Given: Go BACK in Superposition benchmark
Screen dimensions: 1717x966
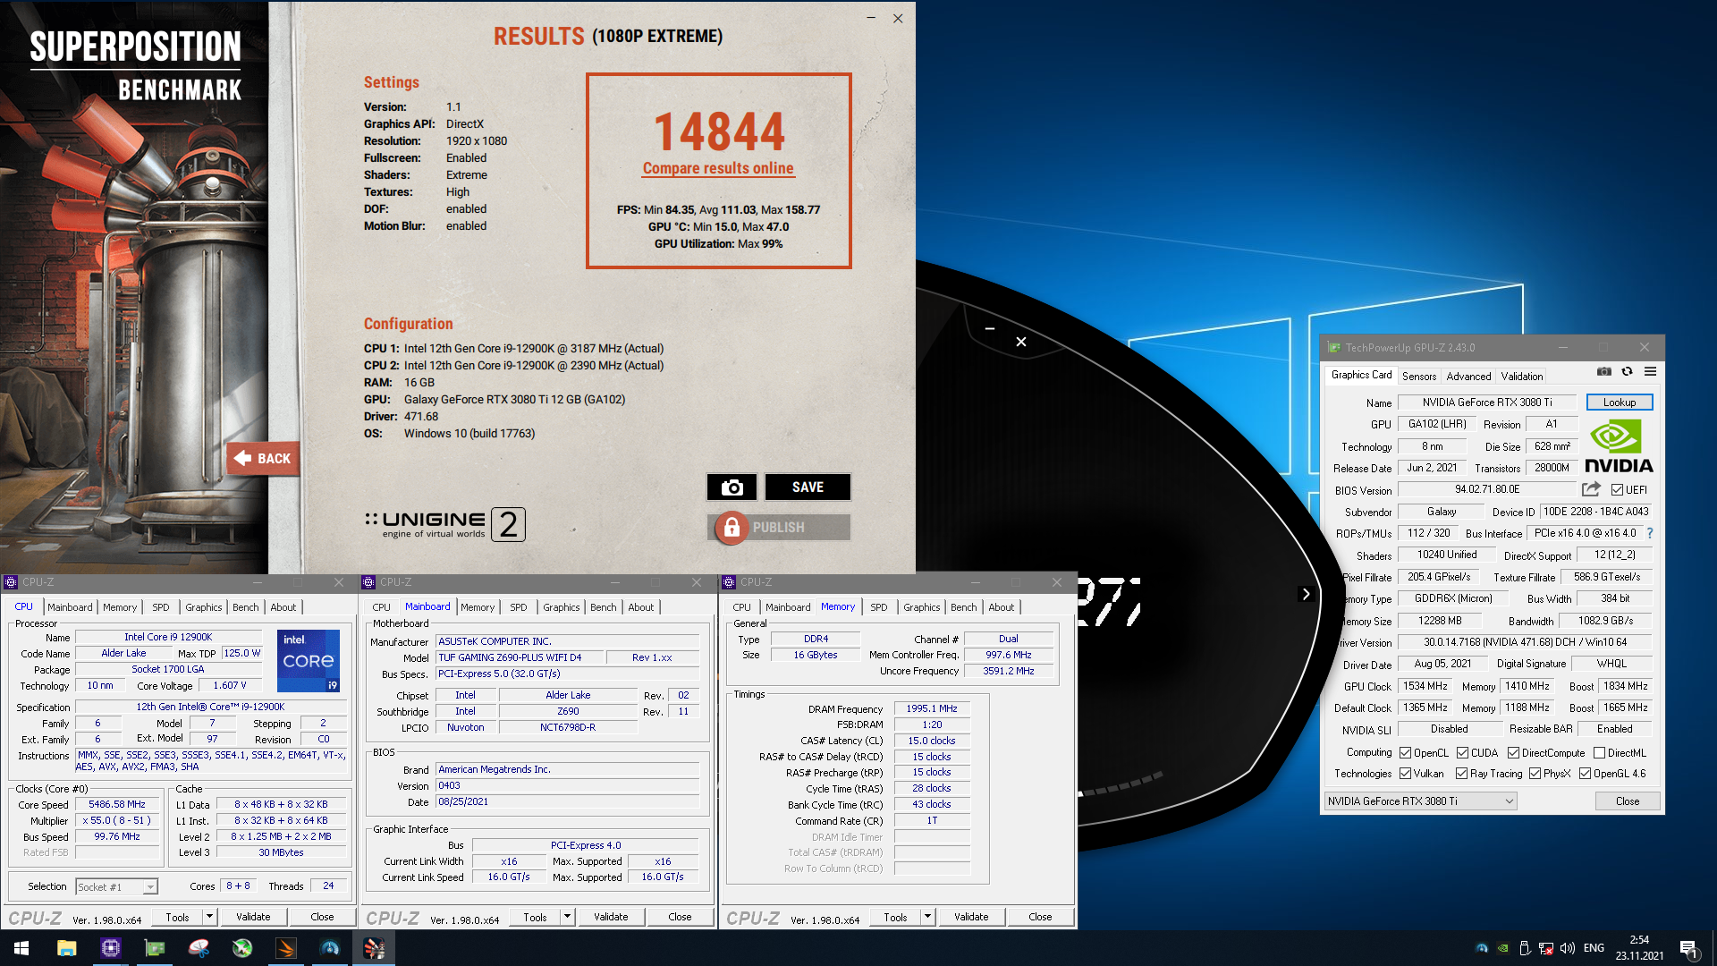Looking at the screenshot, I should click(x=263, y=459).
